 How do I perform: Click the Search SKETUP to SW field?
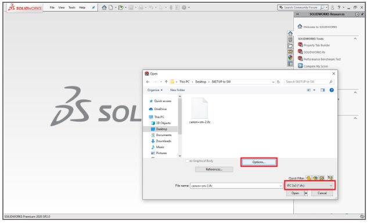(x=309, y=82)
